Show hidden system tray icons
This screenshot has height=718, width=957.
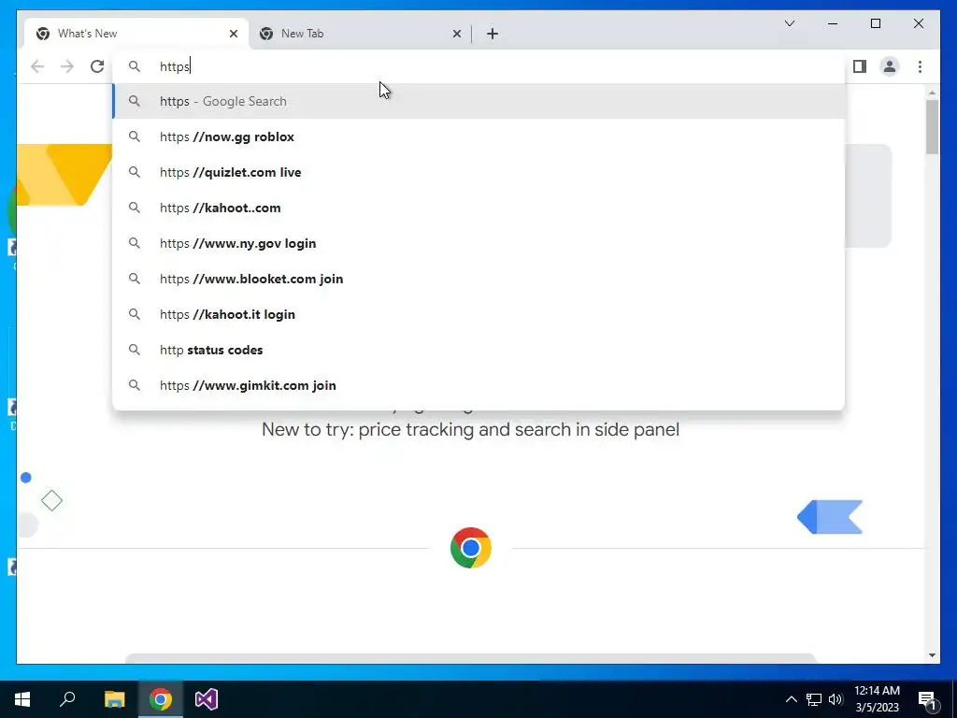791,699
